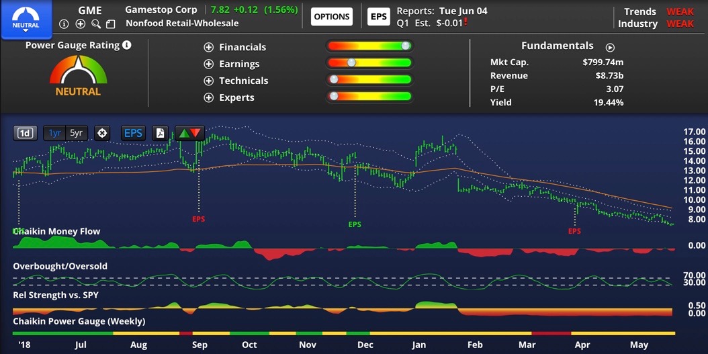Click the Fundamentals play arrow icon
Image resolution: width=708 pixels, height=354 pixels.
[610, 48]
